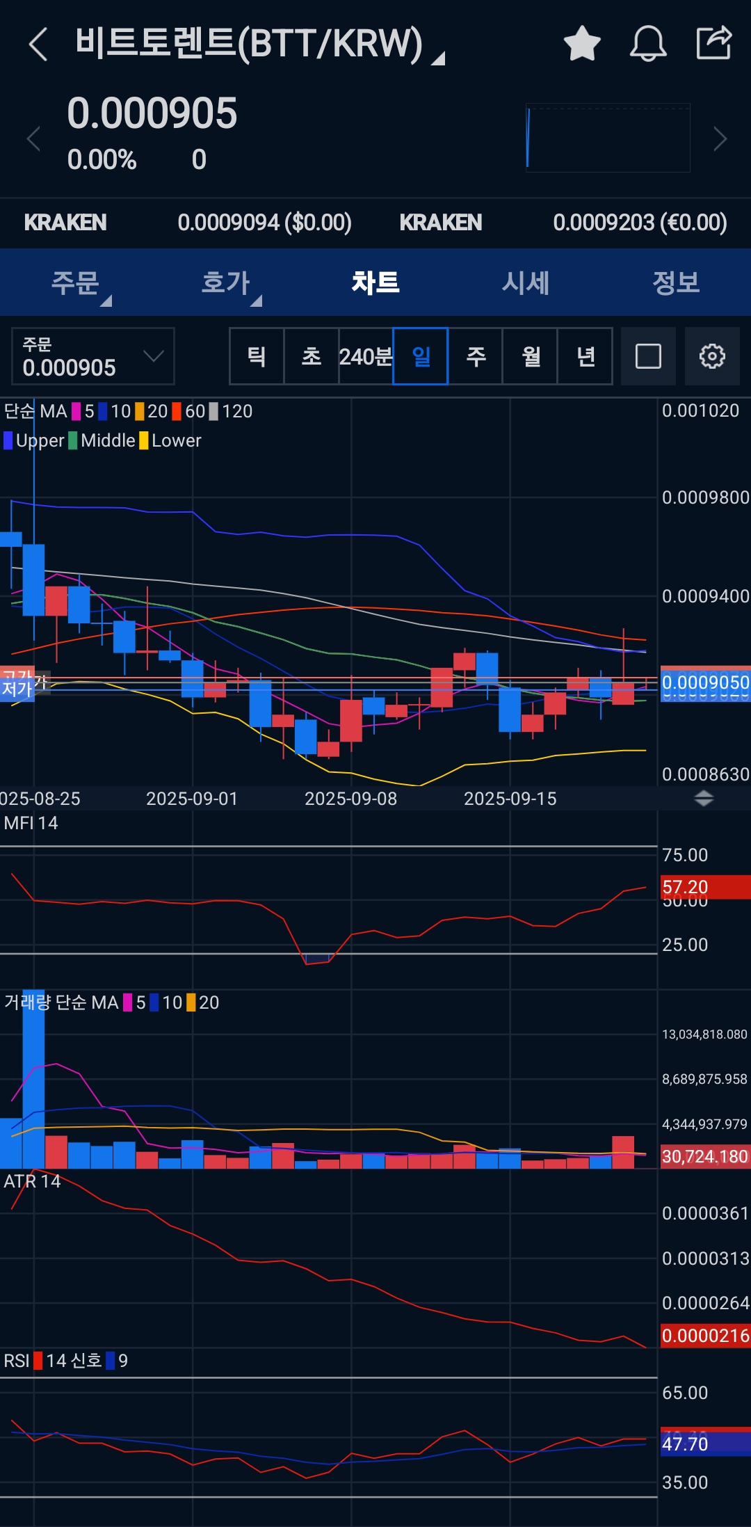This screenshot has height=1527, width=751.
Task: Tap the orange MA 20 swatch in price legend
Action: coord(140,411)
